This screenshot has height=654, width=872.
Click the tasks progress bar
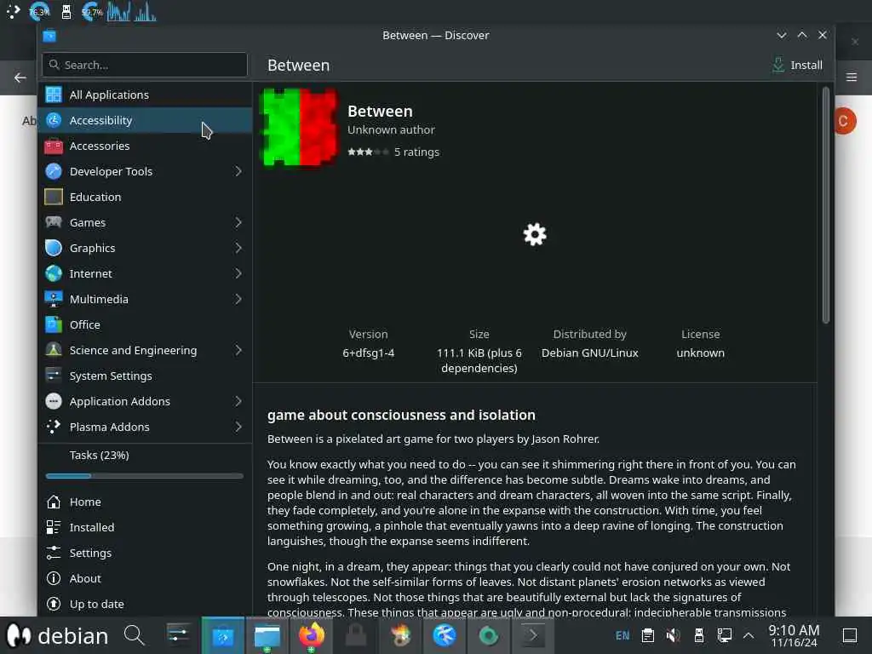145,476
